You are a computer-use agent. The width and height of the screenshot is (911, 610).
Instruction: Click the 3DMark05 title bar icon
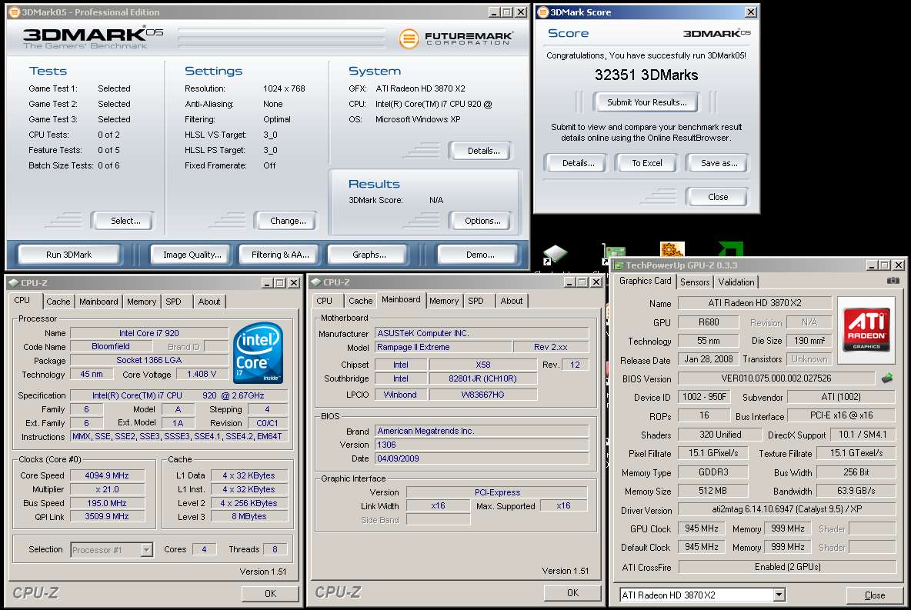pos(15,12)
